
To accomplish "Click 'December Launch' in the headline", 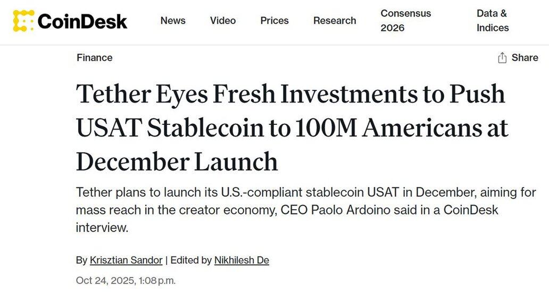I will tap(177, 161).
